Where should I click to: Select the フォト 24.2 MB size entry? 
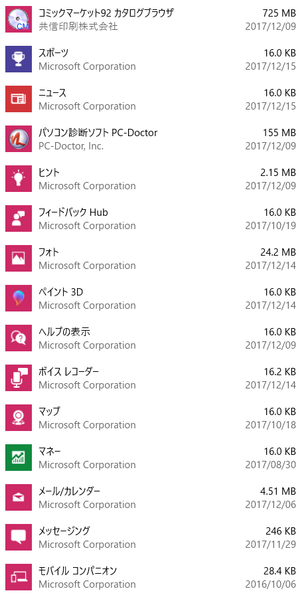pos(277,252)
